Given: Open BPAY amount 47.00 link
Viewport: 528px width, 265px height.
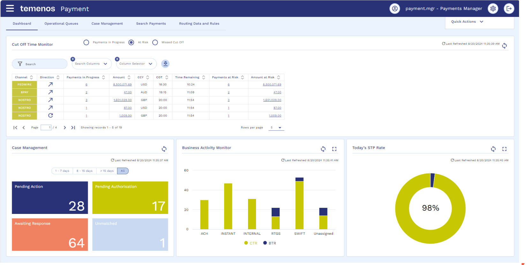Looking at the screenshot, I should point(128,92).
